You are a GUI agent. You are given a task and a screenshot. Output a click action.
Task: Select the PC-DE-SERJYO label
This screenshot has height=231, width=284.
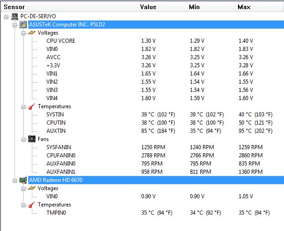coord(38,16)
